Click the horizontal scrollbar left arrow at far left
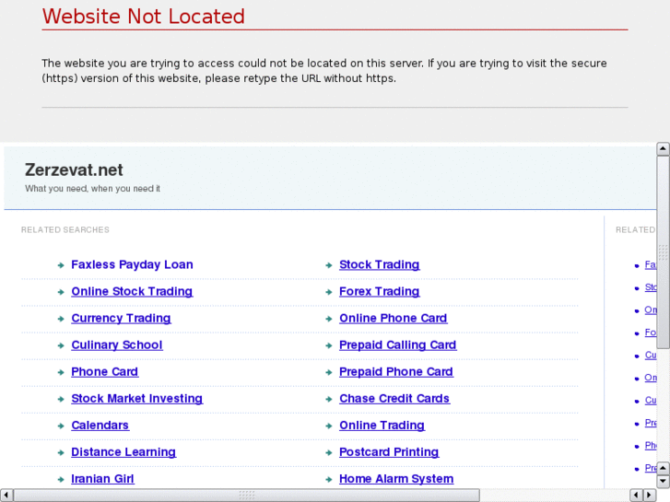The width and height of the screenshot is (670, 502). click(6, 496)
